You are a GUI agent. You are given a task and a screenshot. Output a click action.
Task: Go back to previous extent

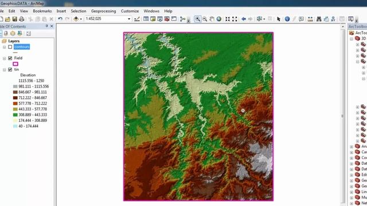click(x=243, y=19)
